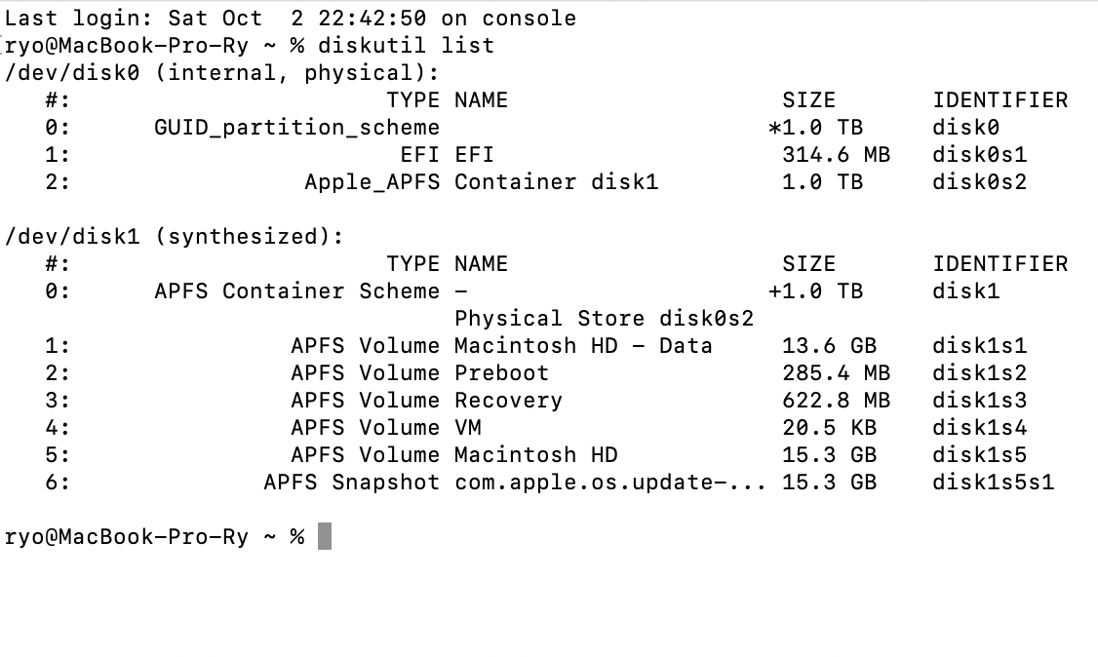The width and height of the screenshot is (1098, 657).
Task: Click the 'disk1s5s1' snapshot identifier
Action: click(x=993, y=483)
